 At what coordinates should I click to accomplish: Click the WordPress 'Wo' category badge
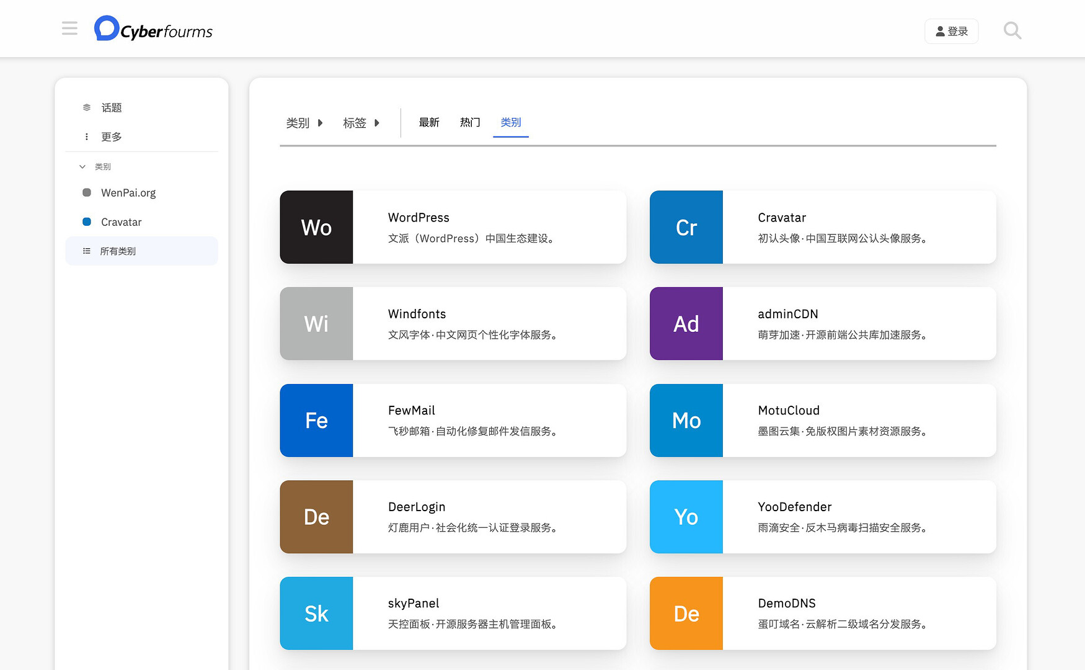pos(316,227)
